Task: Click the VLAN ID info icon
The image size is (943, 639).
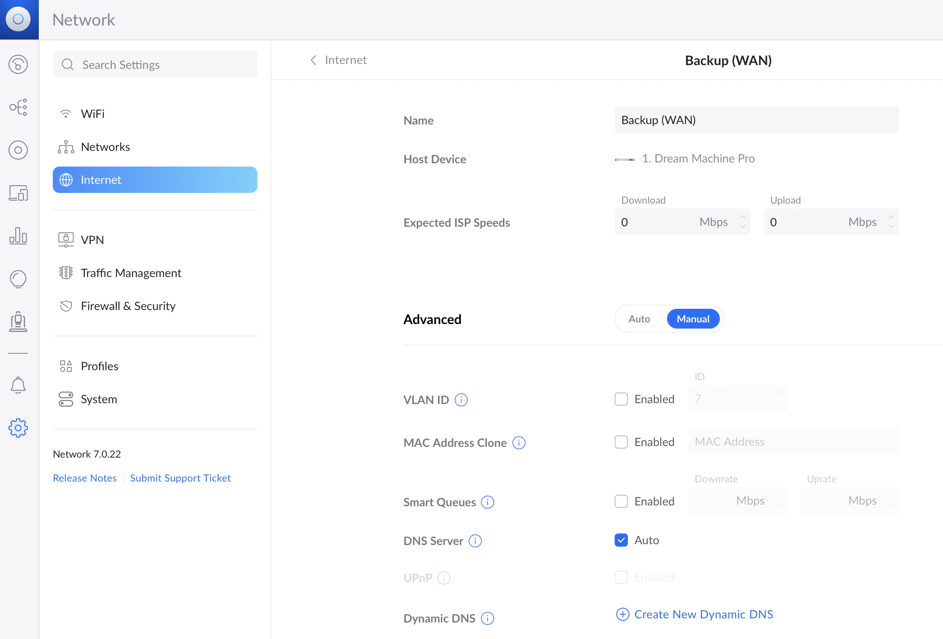Action: [x=461, y=400]
